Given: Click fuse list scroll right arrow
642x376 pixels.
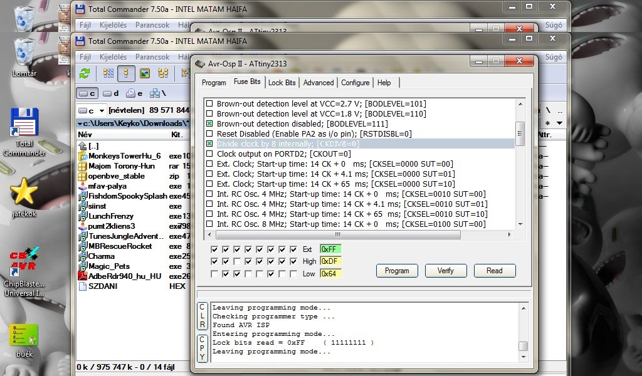Looking at the screenshot, I should (x=509, y=235).
